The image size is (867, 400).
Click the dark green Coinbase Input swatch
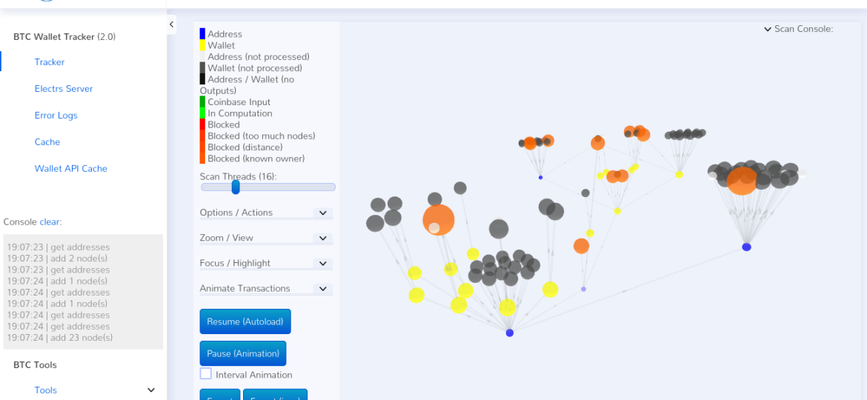[202, 101]
